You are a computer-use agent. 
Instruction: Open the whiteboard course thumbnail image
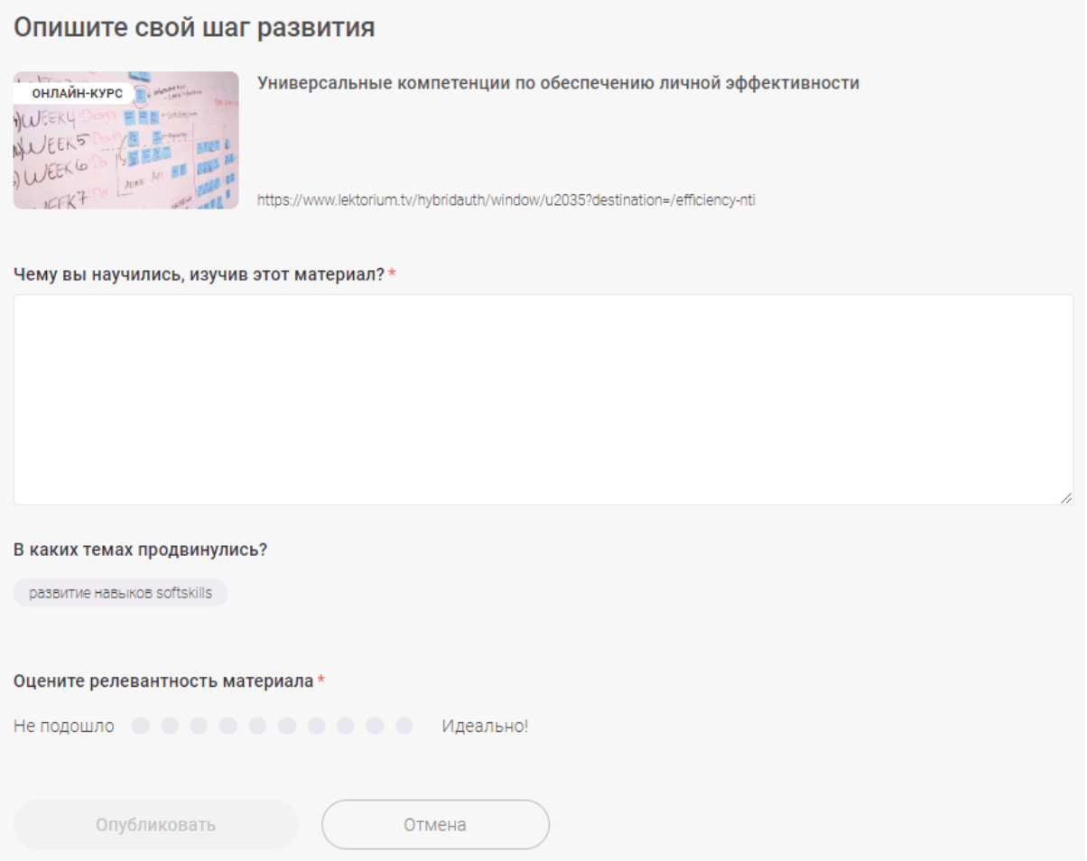coord(126,141)
